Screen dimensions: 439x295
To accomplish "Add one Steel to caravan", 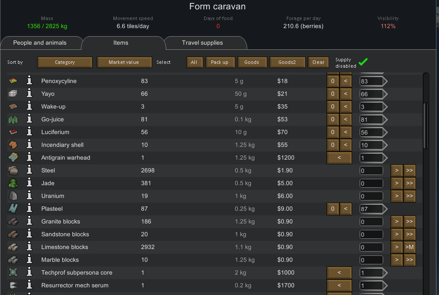I will click(x=397, y=170).
